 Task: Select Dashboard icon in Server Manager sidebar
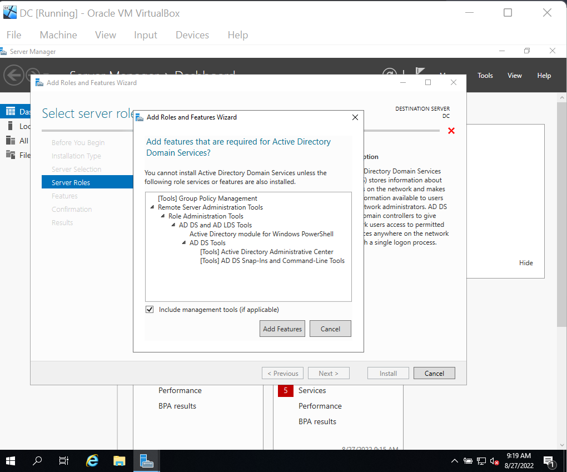11,111
